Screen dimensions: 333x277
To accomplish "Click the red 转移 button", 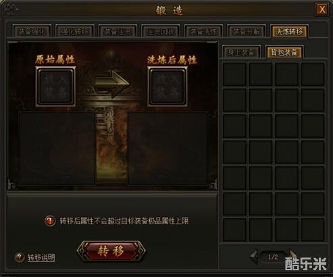I will point(111,251).
